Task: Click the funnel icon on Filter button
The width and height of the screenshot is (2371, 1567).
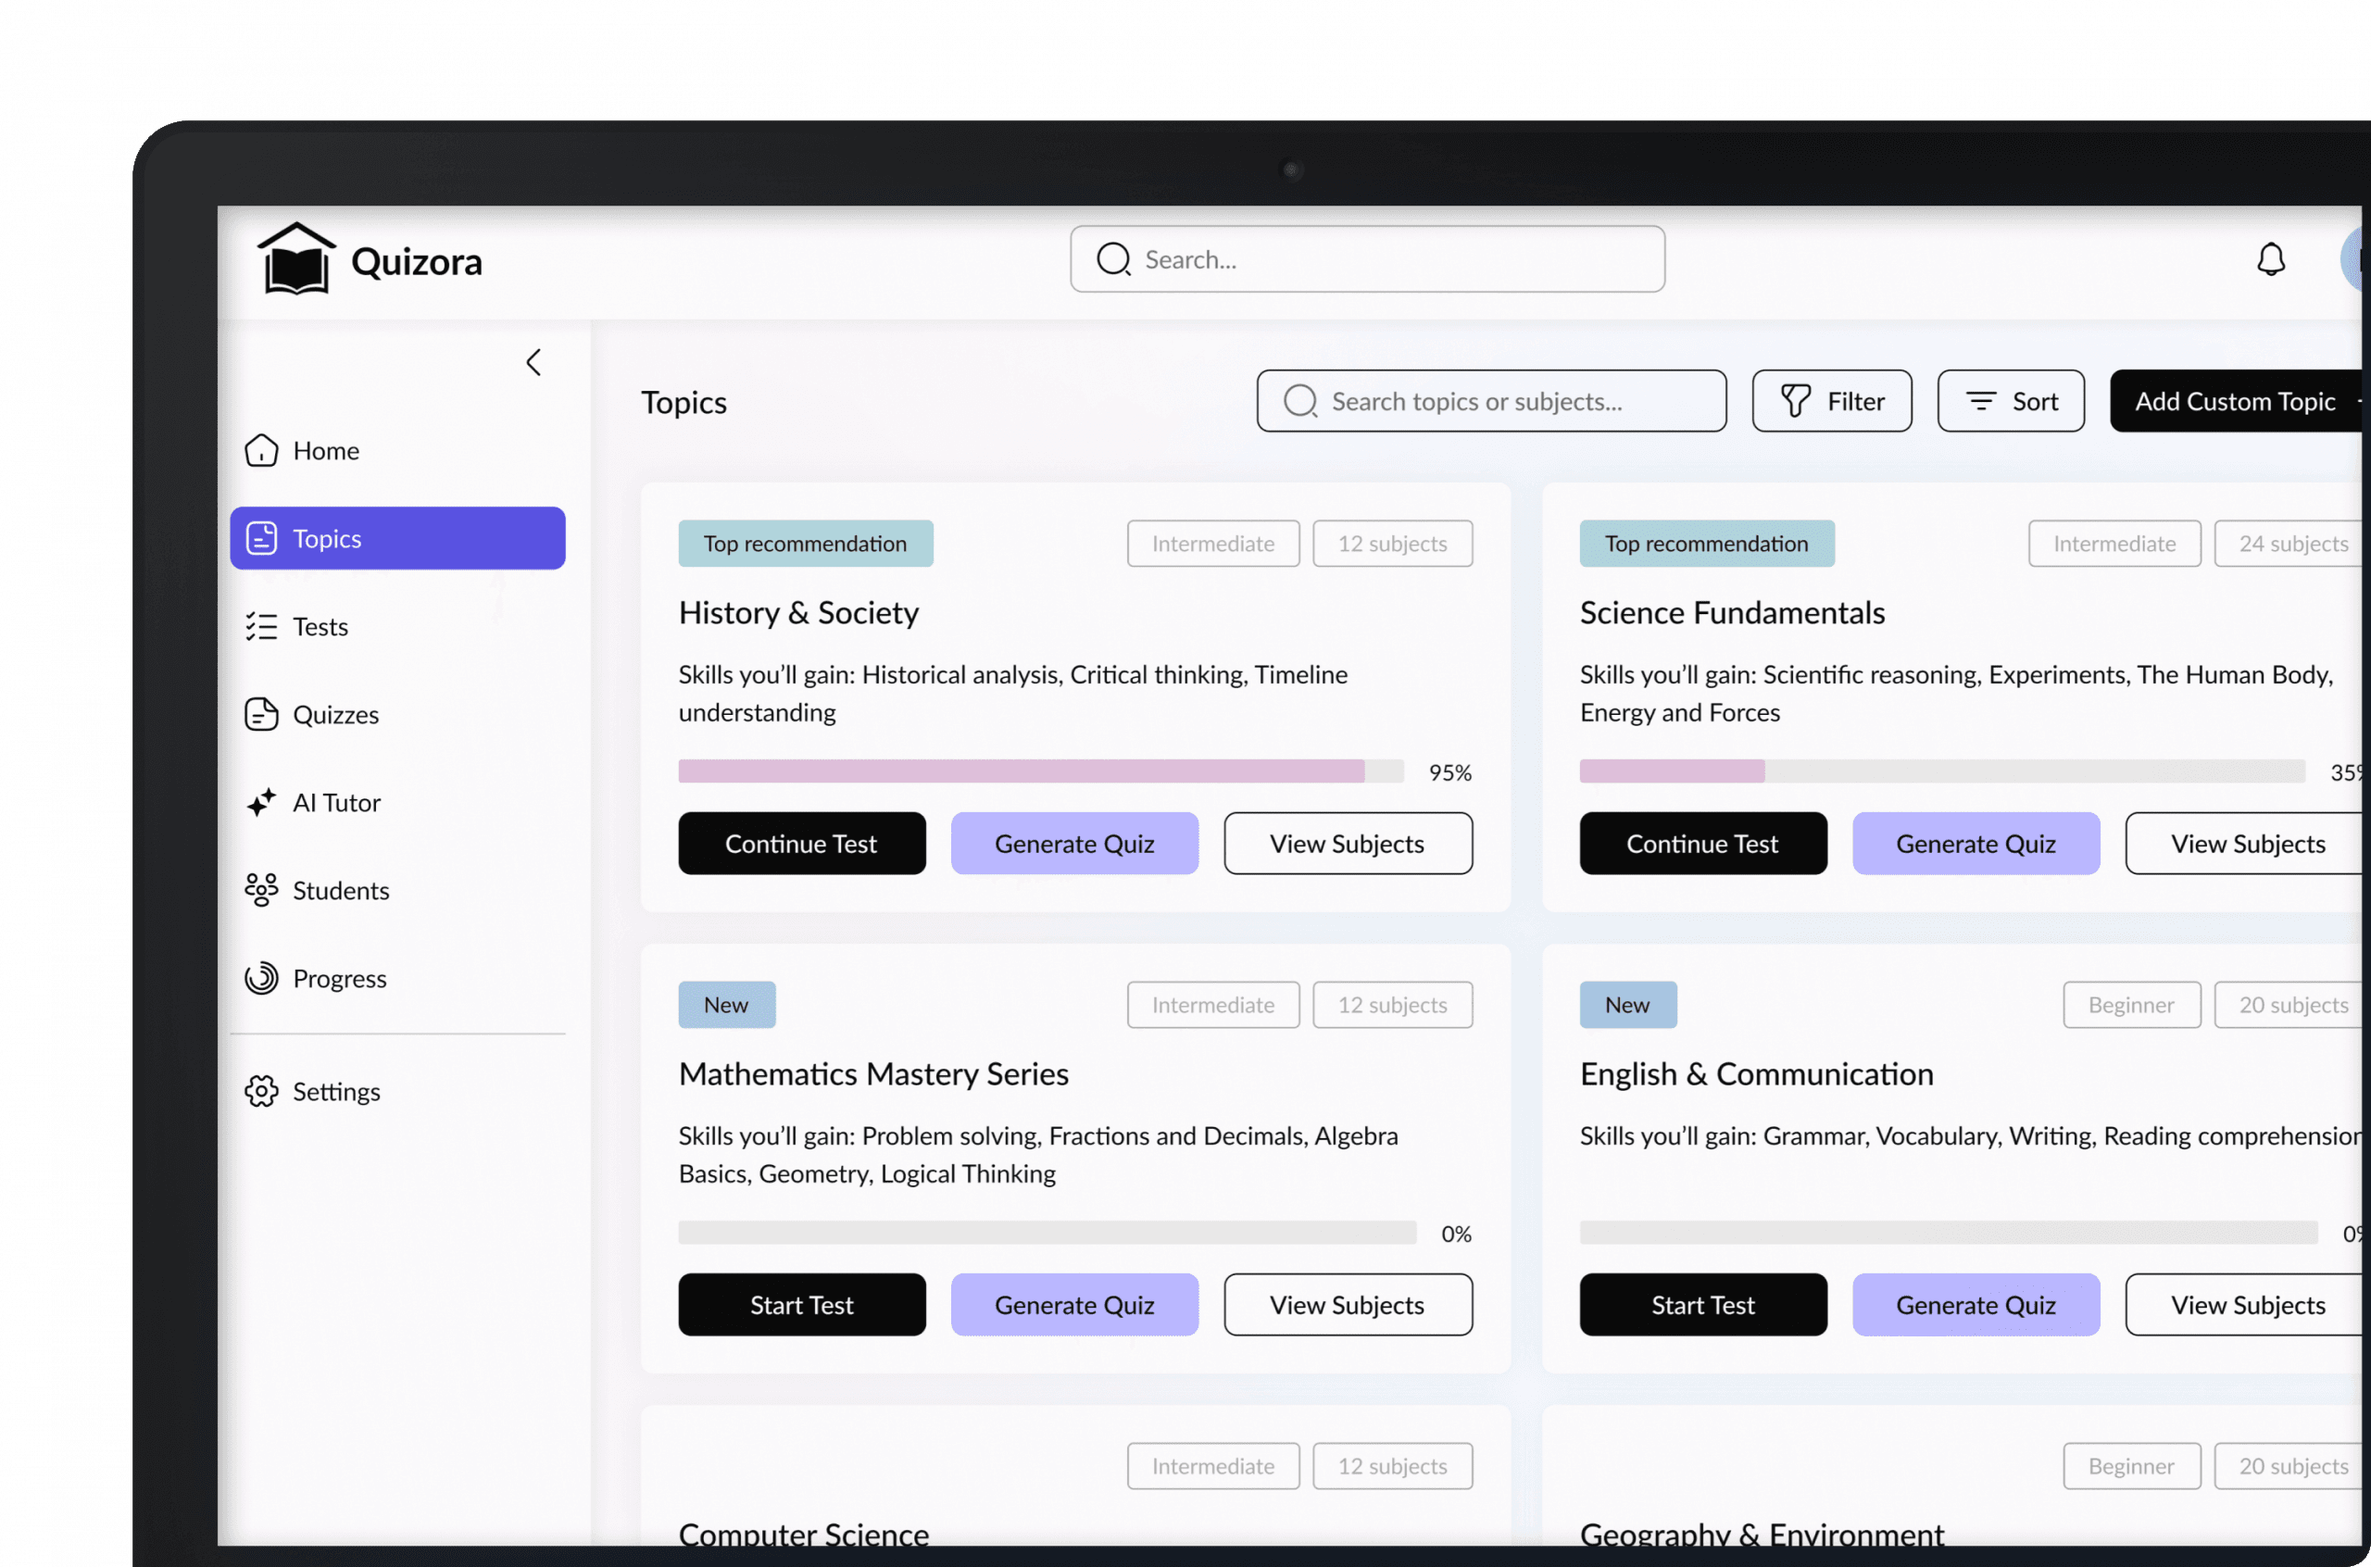Action: pyautogui.click(x=1795, y=401)
